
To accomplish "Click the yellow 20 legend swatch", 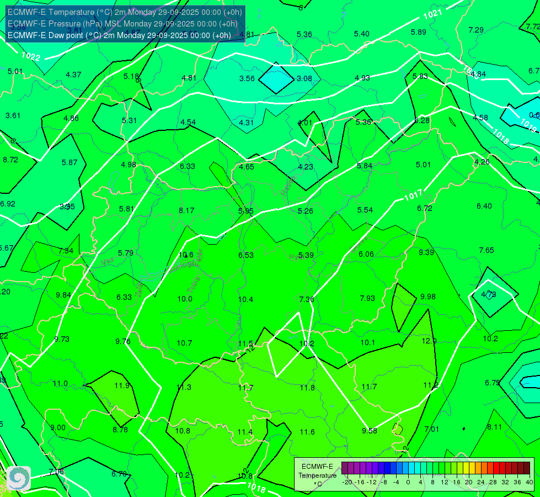I will point(466,468).
